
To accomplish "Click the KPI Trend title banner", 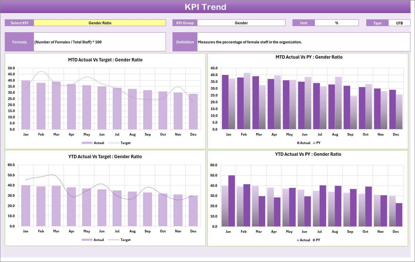I will coord(206,7).
